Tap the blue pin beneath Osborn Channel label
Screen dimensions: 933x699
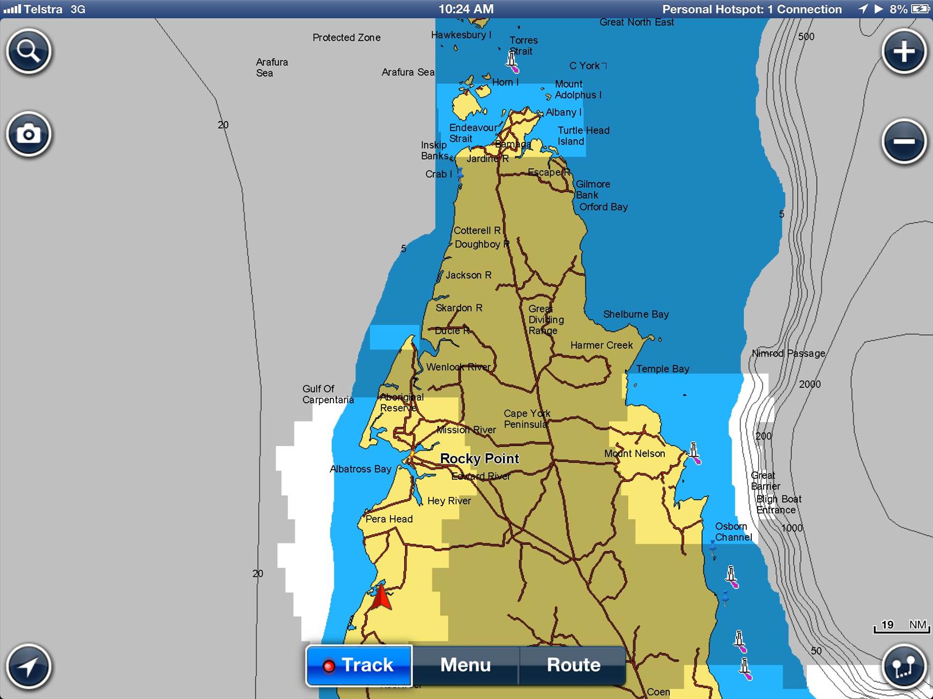[x=713, y=547]
